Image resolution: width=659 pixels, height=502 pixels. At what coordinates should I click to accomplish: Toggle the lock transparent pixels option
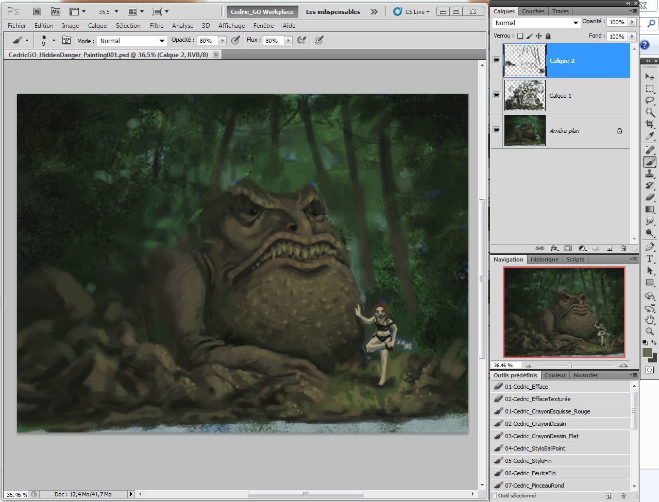point(520,36)
